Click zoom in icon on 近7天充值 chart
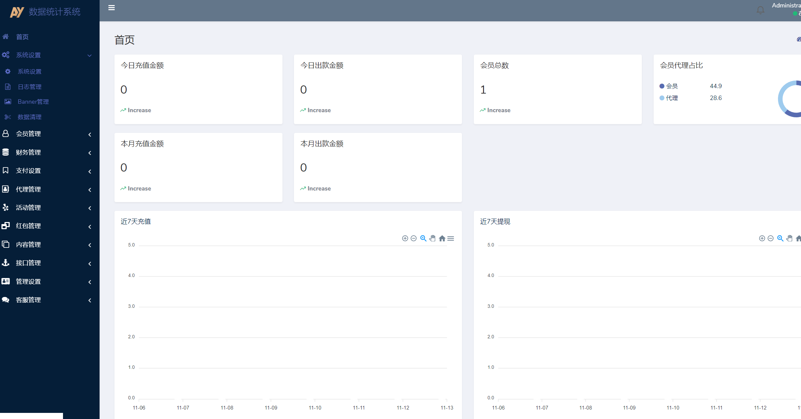This screenshot has height=419, width=801. coord(405,238)
